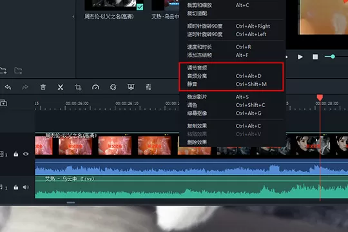Click the red playhead marker
Screen dimensions: 348x232
coord(320,97)
